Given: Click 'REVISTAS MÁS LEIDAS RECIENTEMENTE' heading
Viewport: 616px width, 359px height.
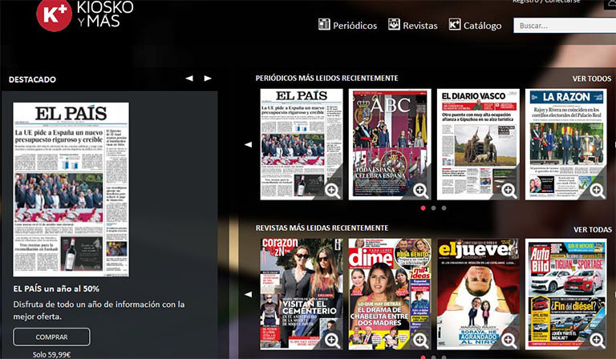Looking at the screenshot, I should 322,228.
